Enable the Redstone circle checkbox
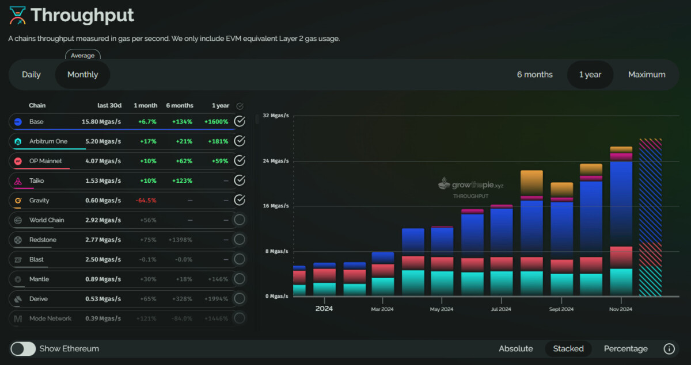The height and width of the screenshot is (365, 691). pyautogui.click(x=240, y=239)
